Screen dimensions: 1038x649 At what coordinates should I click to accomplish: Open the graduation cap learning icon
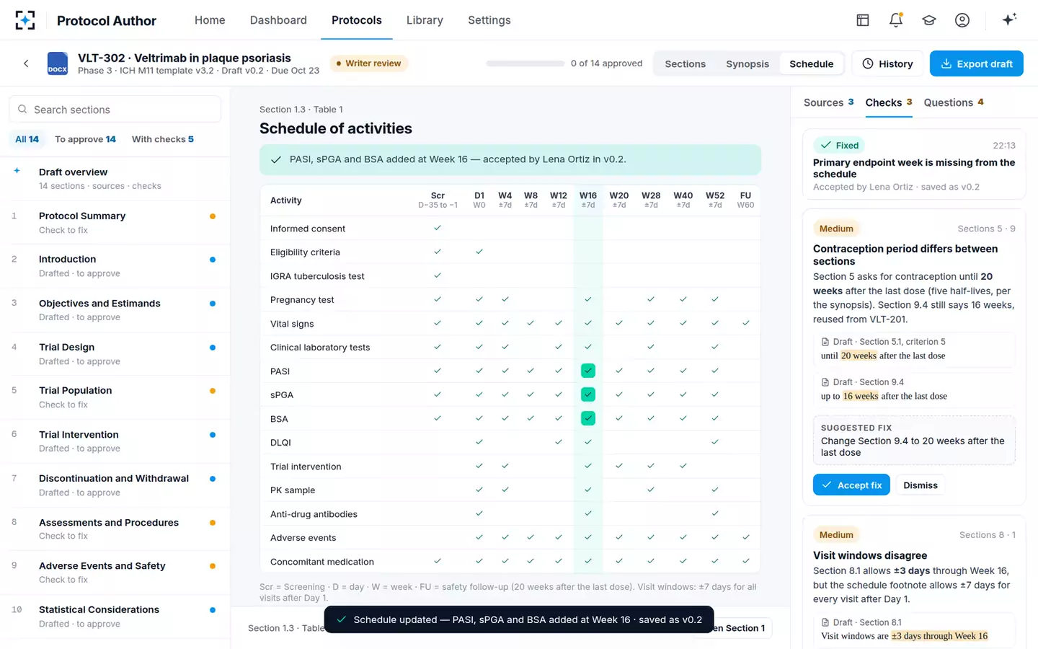pos(929,20)
